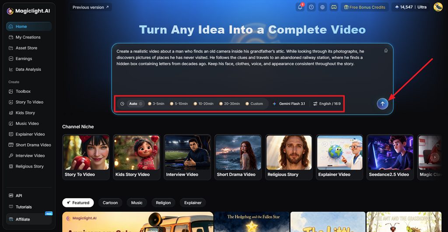Click the 14,547 Ultra credits badge
The image size is (448, 232).
(x=410, y=7)
